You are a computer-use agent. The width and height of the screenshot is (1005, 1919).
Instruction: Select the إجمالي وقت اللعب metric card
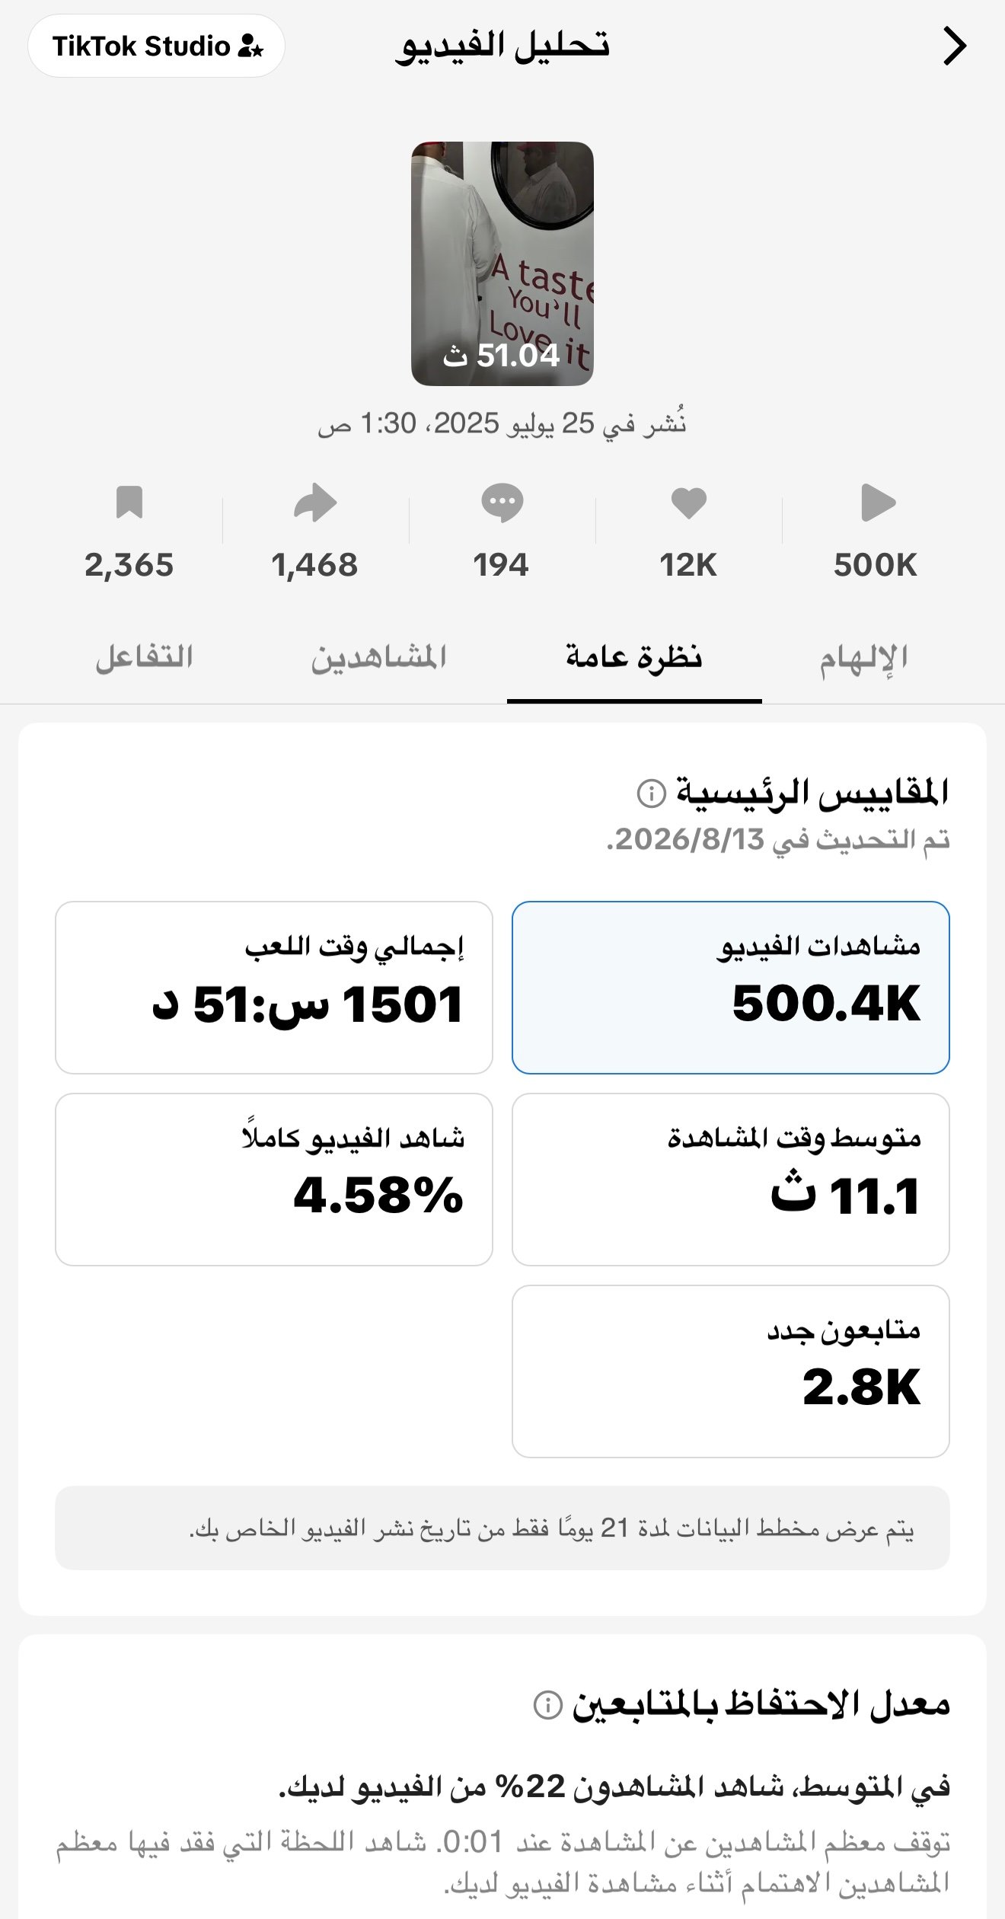(x=274, y=988)
